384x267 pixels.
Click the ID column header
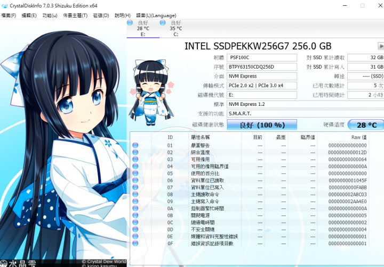pyautogui.click(x=170, y=137)
